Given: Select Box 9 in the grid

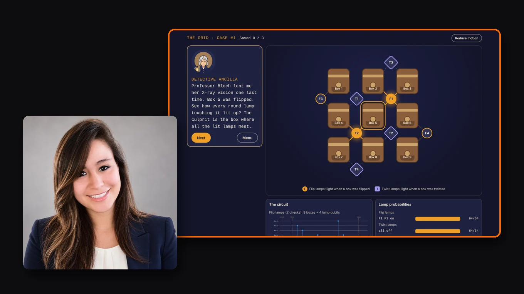Looking at the screenshot, I should click(x=407, y=149).
